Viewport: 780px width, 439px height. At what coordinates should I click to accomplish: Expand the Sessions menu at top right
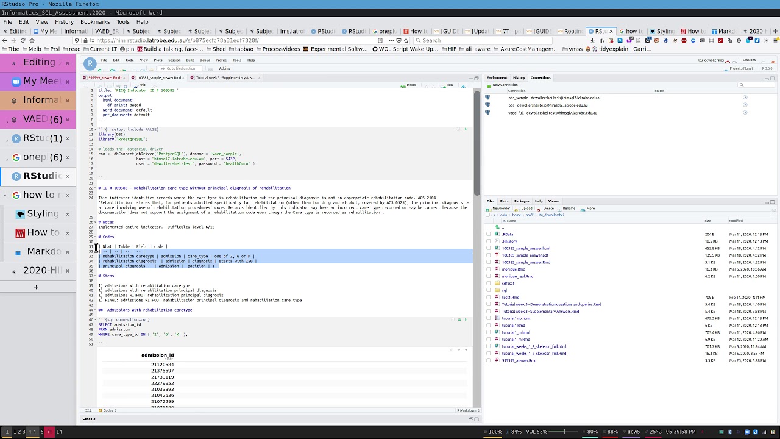[749, 60]
